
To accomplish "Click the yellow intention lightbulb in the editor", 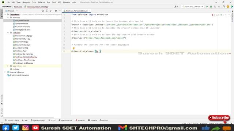I will click(x=74, y=48).
